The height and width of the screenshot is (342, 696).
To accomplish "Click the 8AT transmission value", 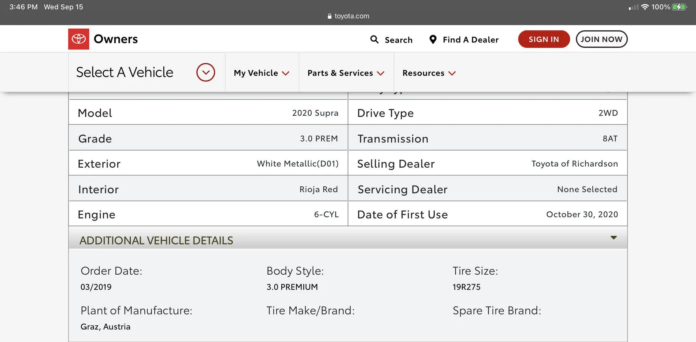I will [x=610, y=138].
